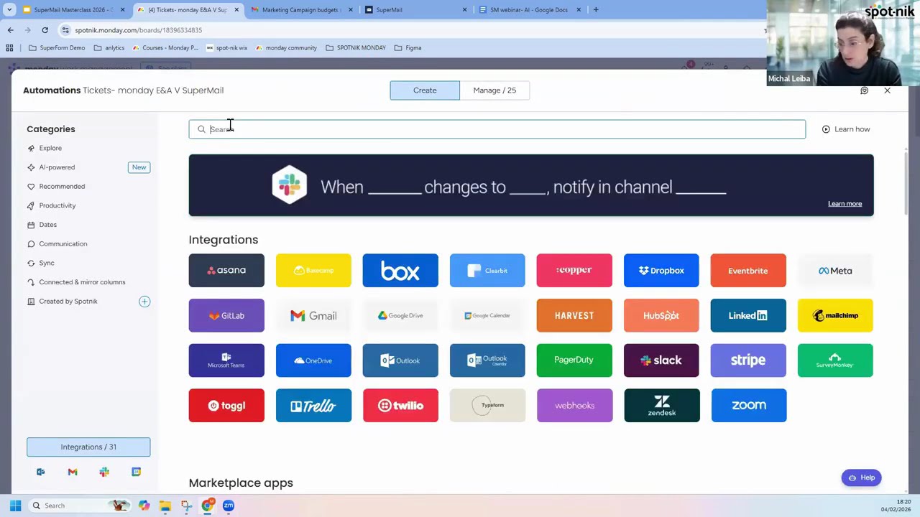Image resolution: width=920 pixels, height=517 pixels.
Task: Select the Harvest integration tile
Action: tap(574, 315)
